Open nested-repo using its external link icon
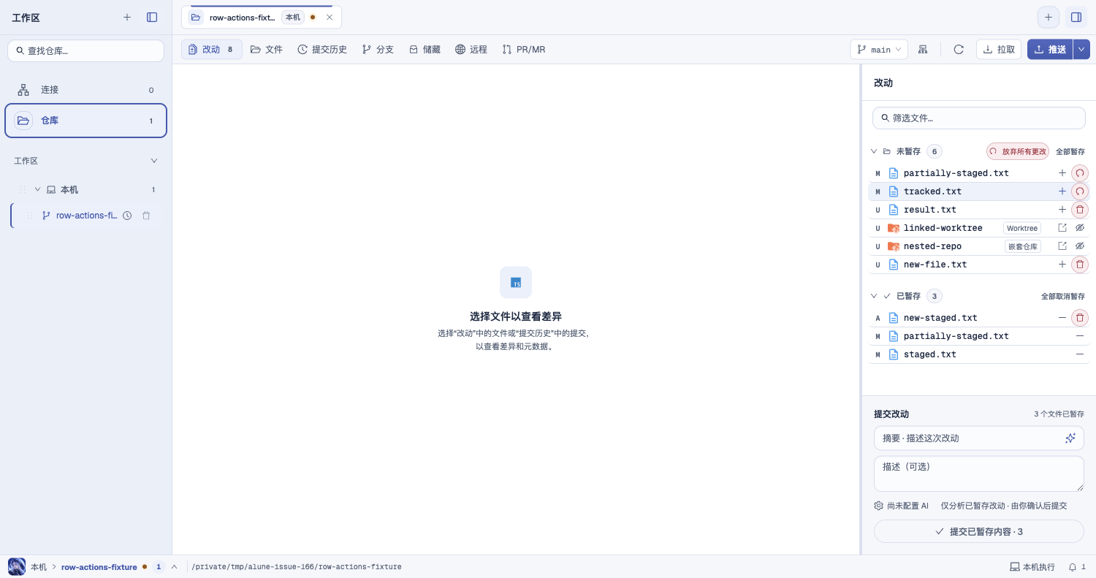Image resolution: width=1096 pixels, height=578 pixels. point(1062,246)
